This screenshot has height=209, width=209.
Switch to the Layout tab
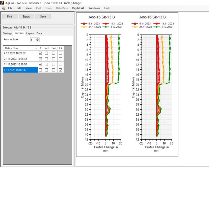pyautogui.click(x=30, y=33)
